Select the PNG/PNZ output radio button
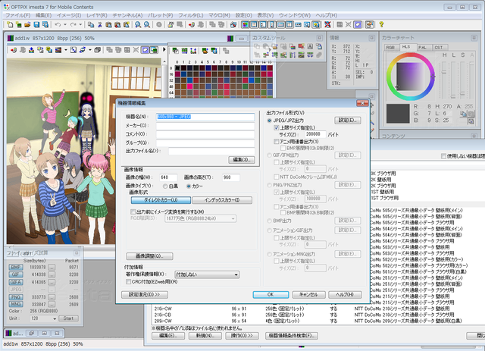 point(270,185)
